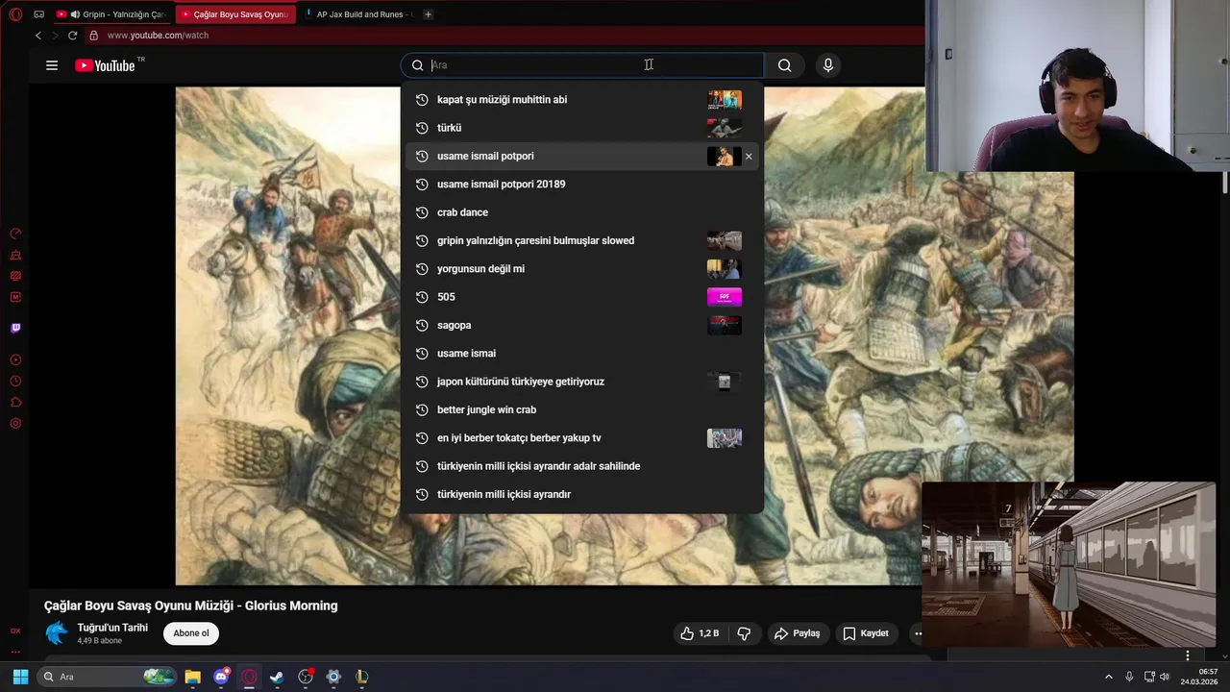Click the system tray microphone icon
1230x692 pixels.
(1129, 677)
